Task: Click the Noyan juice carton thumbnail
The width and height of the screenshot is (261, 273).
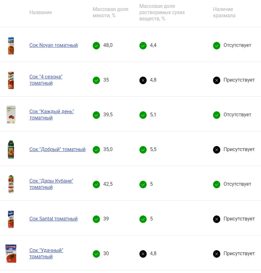Action: point(11,45)
